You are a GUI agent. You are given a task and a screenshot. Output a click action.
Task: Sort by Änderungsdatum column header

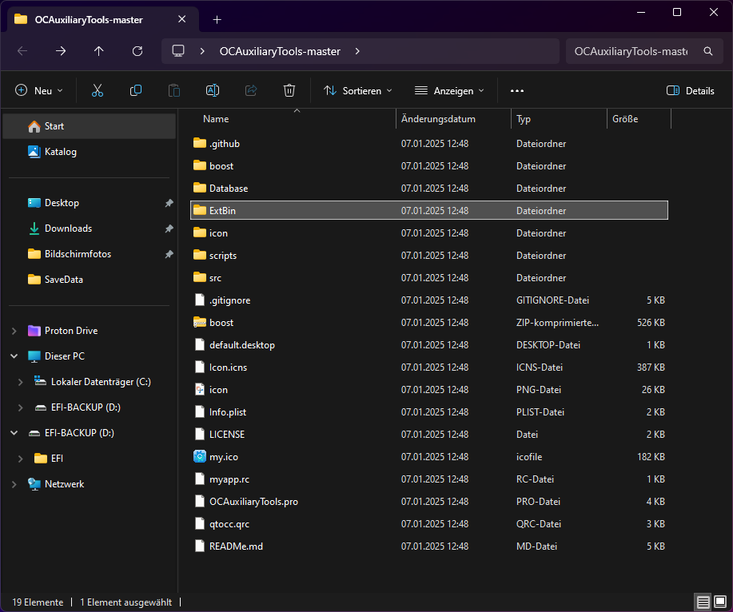(x=438, y=119)
